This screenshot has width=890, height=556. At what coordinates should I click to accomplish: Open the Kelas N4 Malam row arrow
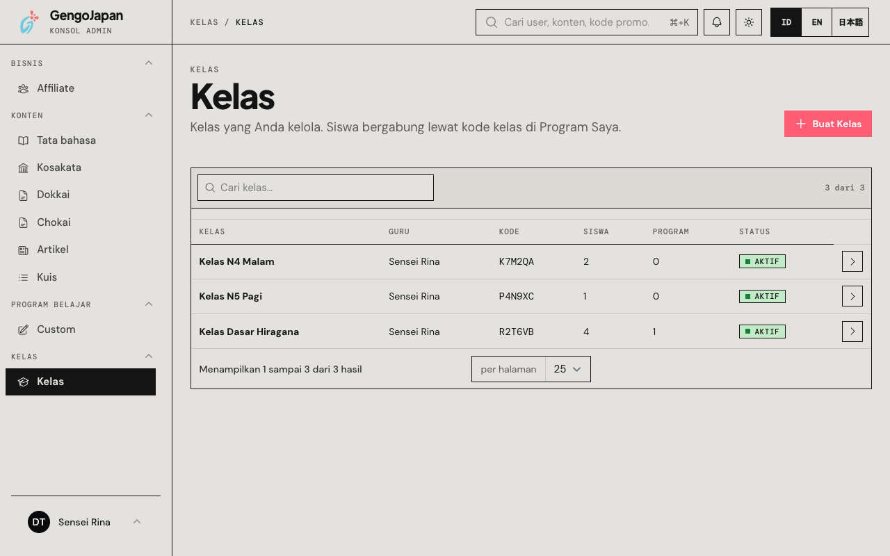click(x=852, y=261)
